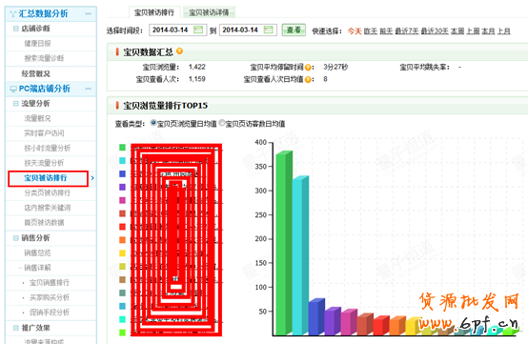Image resolution: width=528 pixels, height=344 pixels.
Task: Select 宝贝页浏览量日均值 radio button
Action: coord(153,123)
